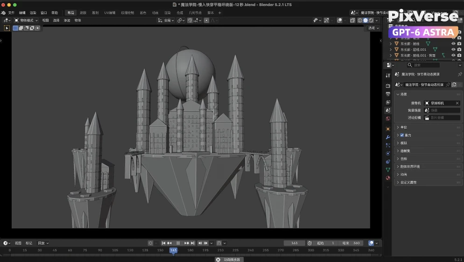Toggle viewport overlays display
464x262 pixels.
coord(340,21)
